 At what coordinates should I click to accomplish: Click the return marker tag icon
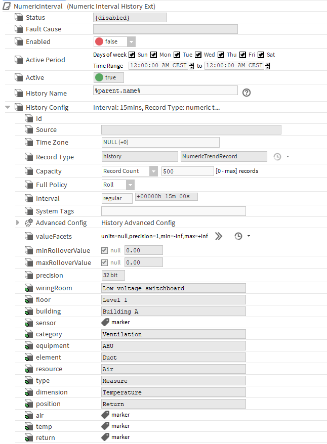(x=105, y=437)
